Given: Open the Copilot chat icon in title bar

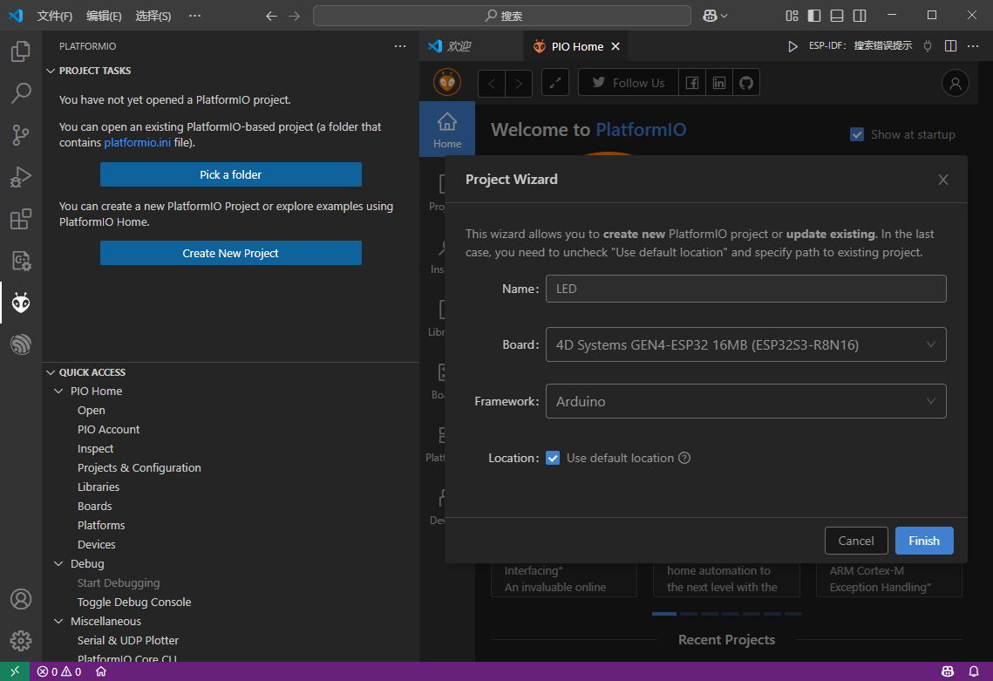Looking at the screenshot, I should click(x=710, y=16).
